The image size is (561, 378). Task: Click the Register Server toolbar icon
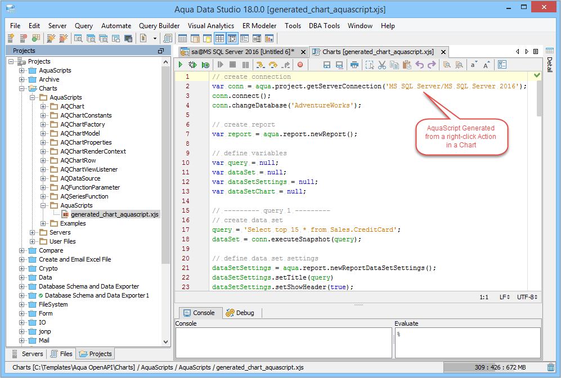11,38
